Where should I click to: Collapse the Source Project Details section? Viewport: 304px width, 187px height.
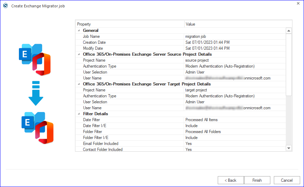[x=79, y=54]
